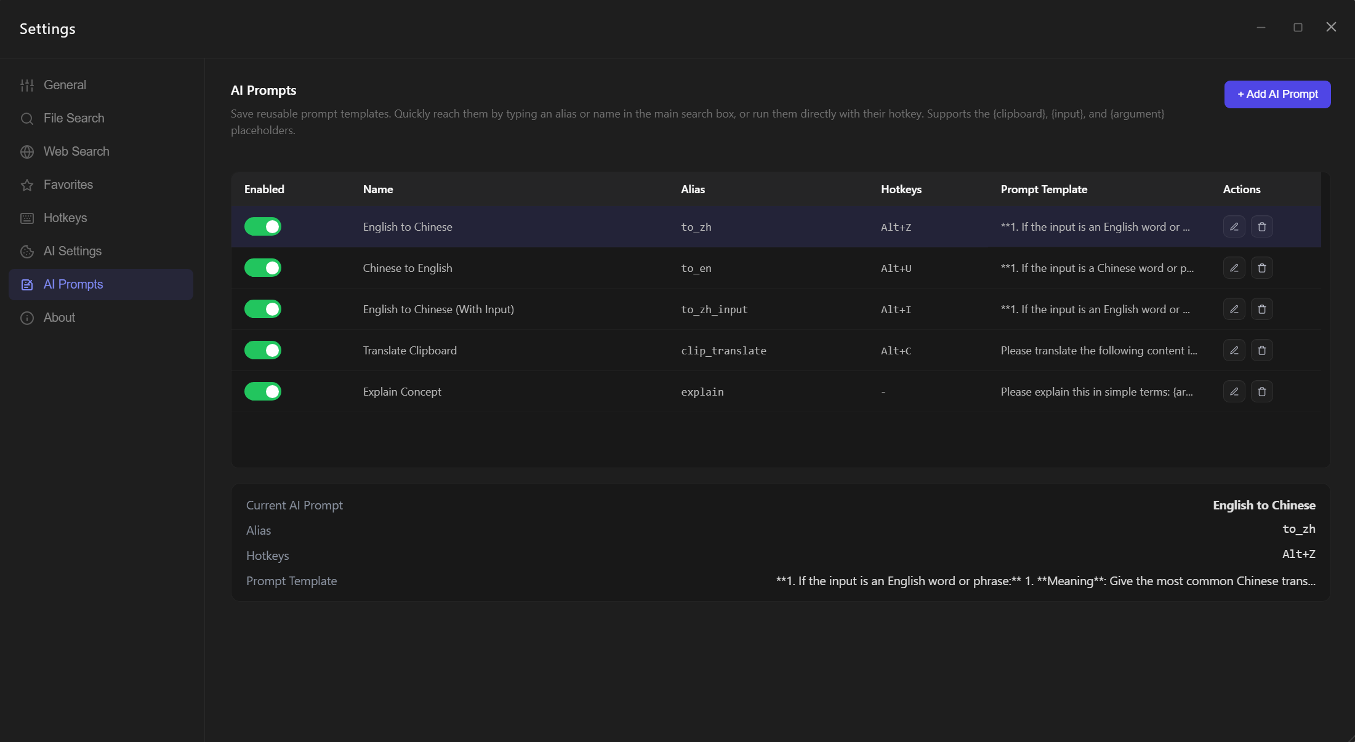Delete the Chinese to English prompt
Screen dimensions: 1355x742
pyautogui.click(x=1261, y=268)
